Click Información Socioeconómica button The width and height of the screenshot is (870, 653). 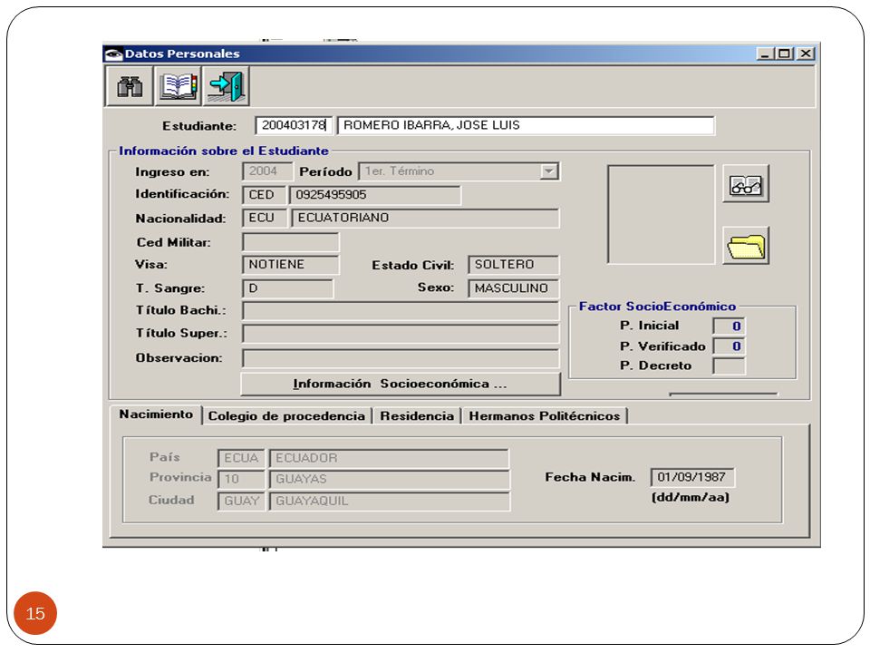(x=400, y=384)
